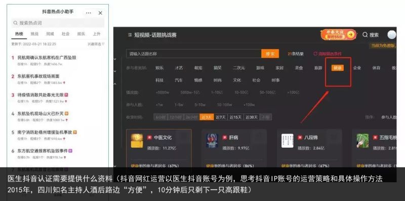Click the 请输入话题名称 input field

coord(194,54)
